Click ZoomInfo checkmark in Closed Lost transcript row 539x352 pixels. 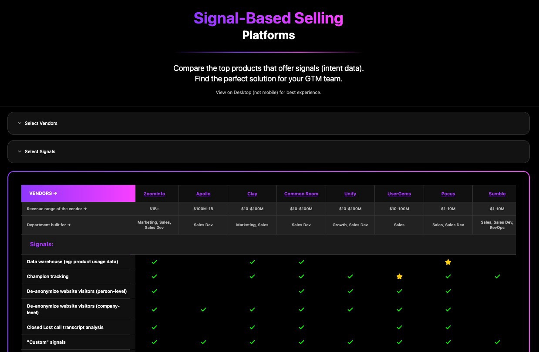[x=154, y=327]
